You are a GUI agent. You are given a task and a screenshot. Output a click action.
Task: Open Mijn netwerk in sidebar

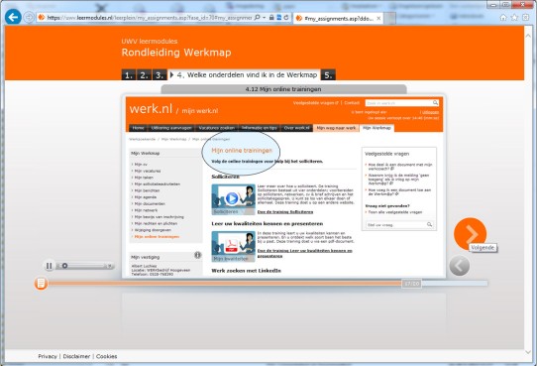click(146, 210)
